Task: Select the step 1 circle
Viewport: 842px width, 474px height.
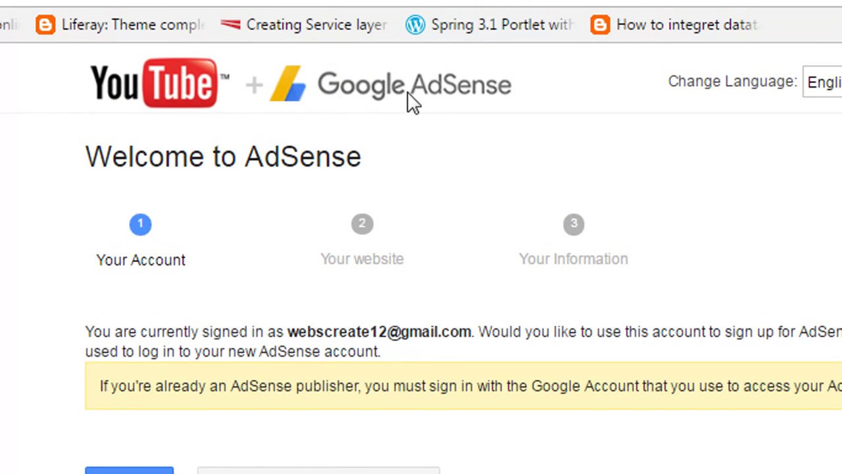Action: coord(140,224)
